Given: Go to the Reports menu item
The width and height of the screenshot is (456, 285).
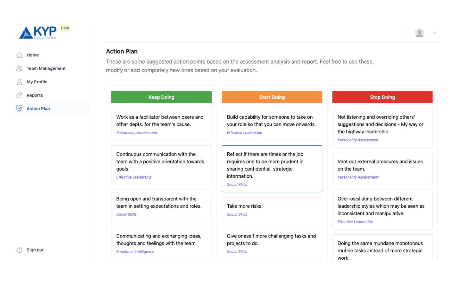Looking at the screenshot, I should pos(35,95).
